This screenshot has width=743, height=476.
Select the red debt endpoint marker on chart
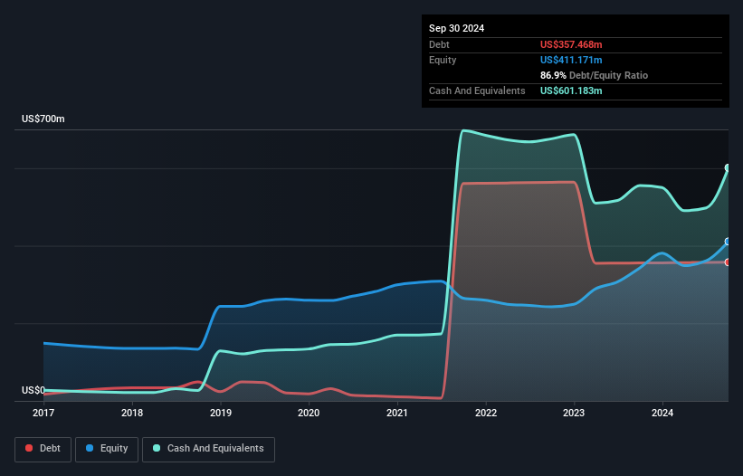[728, 262]
